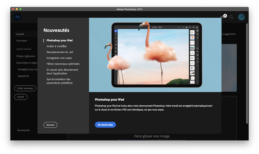
Task: Select Remplacement du ciel feature item
Action: (60, 52)
